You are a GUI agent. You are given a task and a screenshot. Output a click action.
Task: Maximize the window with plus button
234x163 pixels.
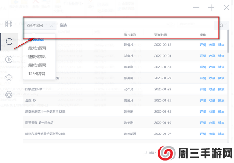click(211, 7)
